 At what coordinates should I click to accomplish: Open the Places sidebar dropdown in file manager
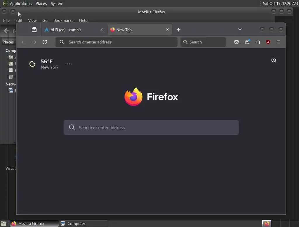click(8, 42)
